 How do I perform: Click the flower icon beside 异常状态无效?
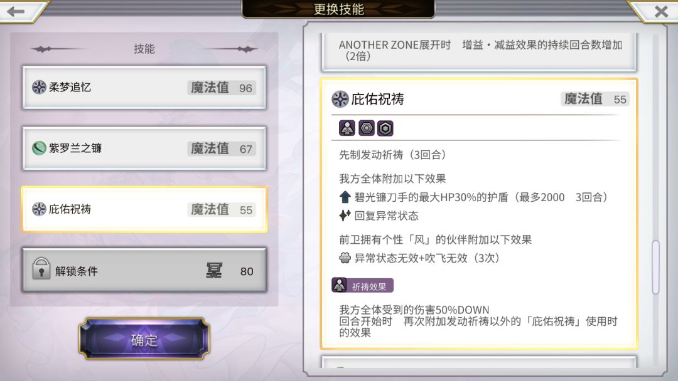click(345, 258)
